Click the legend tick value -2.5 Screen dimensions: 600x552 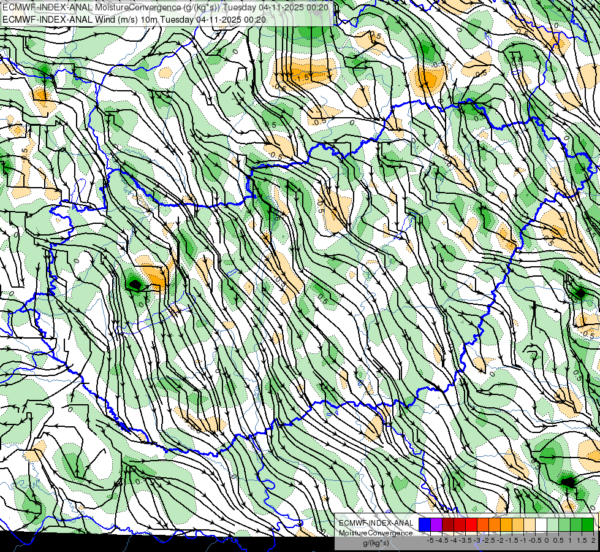coord(488,540)
